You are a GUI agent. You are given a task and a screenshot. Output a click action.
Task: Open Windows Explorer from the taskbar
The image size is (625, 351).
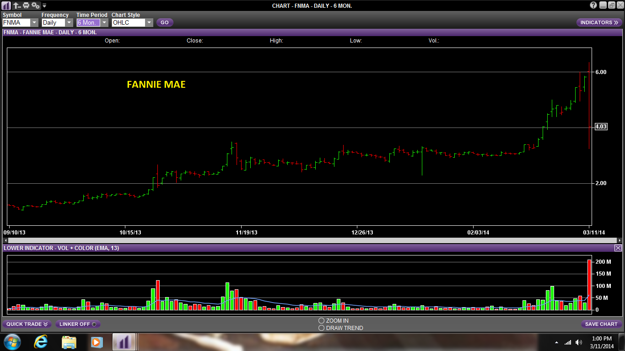click(x=69, y=342)
